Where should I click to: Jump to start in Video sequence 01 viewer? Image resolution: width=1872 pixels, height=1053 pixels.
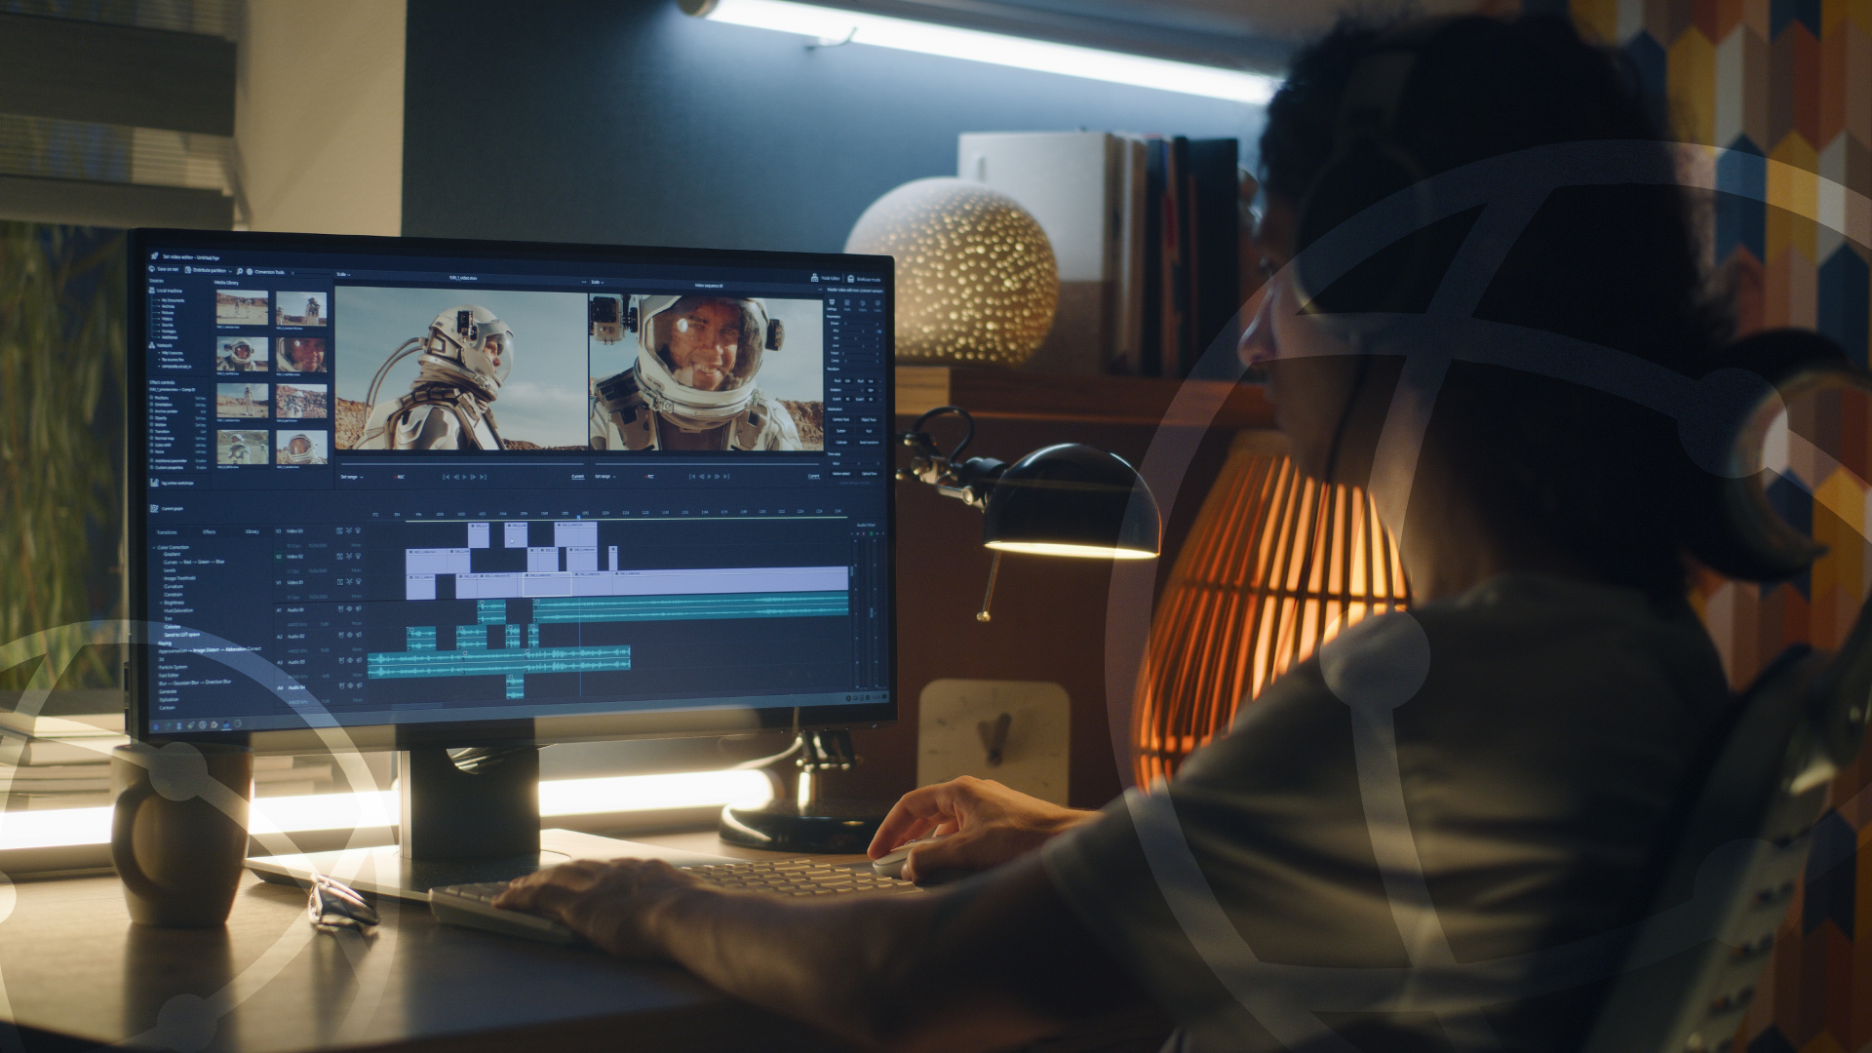692,477
